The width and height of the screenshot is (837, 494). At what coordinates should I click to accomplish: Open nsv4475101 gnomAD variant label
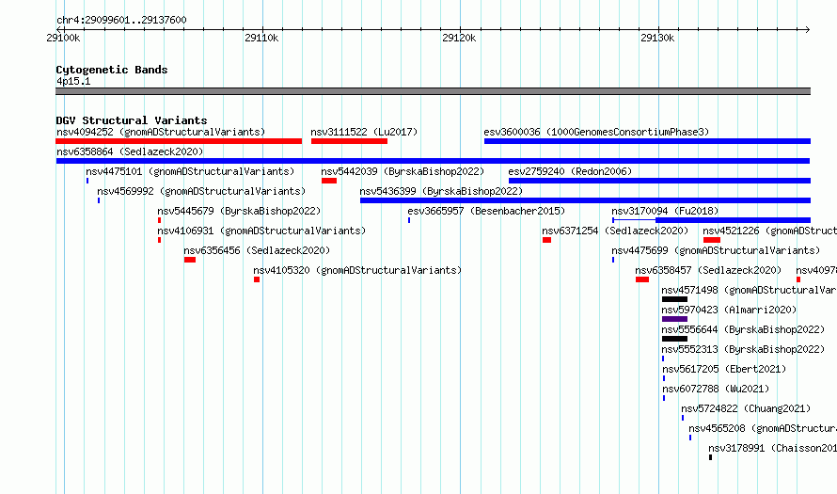(190, 171)
